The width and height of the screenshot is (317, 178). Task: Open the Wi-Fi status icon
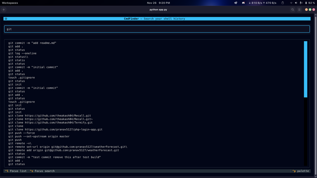point(291,3)
